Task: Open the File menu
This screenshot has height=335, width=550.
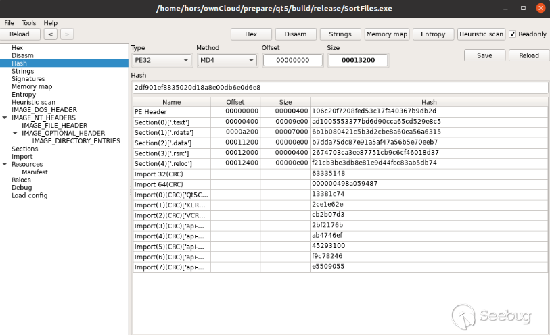Action: tap(9, 23)
